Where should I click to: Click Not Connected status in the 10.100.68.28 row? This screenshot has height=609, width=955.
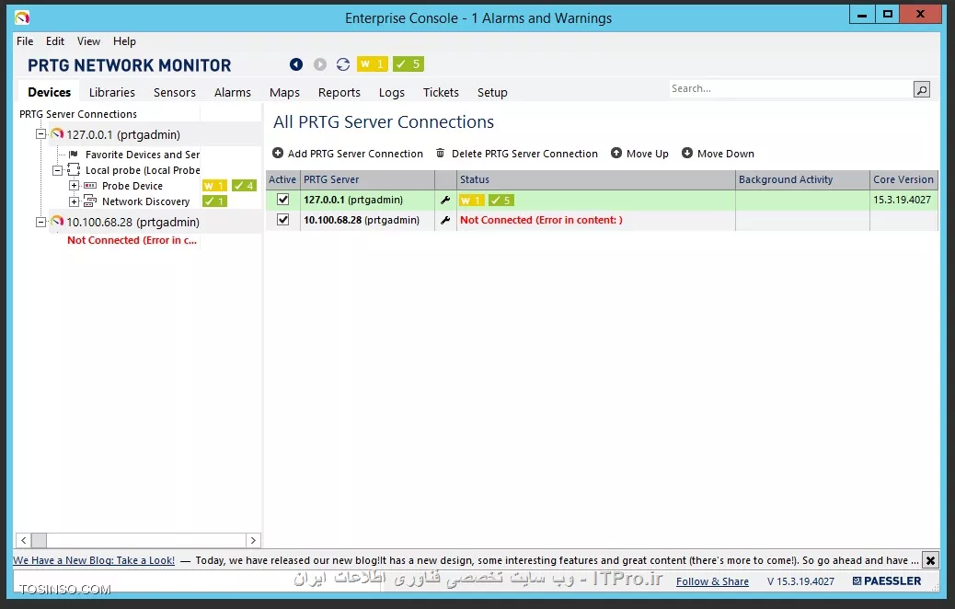pyautogui.click(x=542, y=220)
